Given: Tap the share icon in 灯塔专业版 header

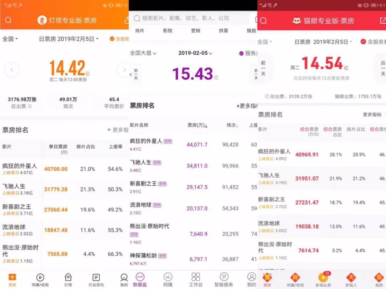Looking at the screenshot, I should tap(126, 20).
